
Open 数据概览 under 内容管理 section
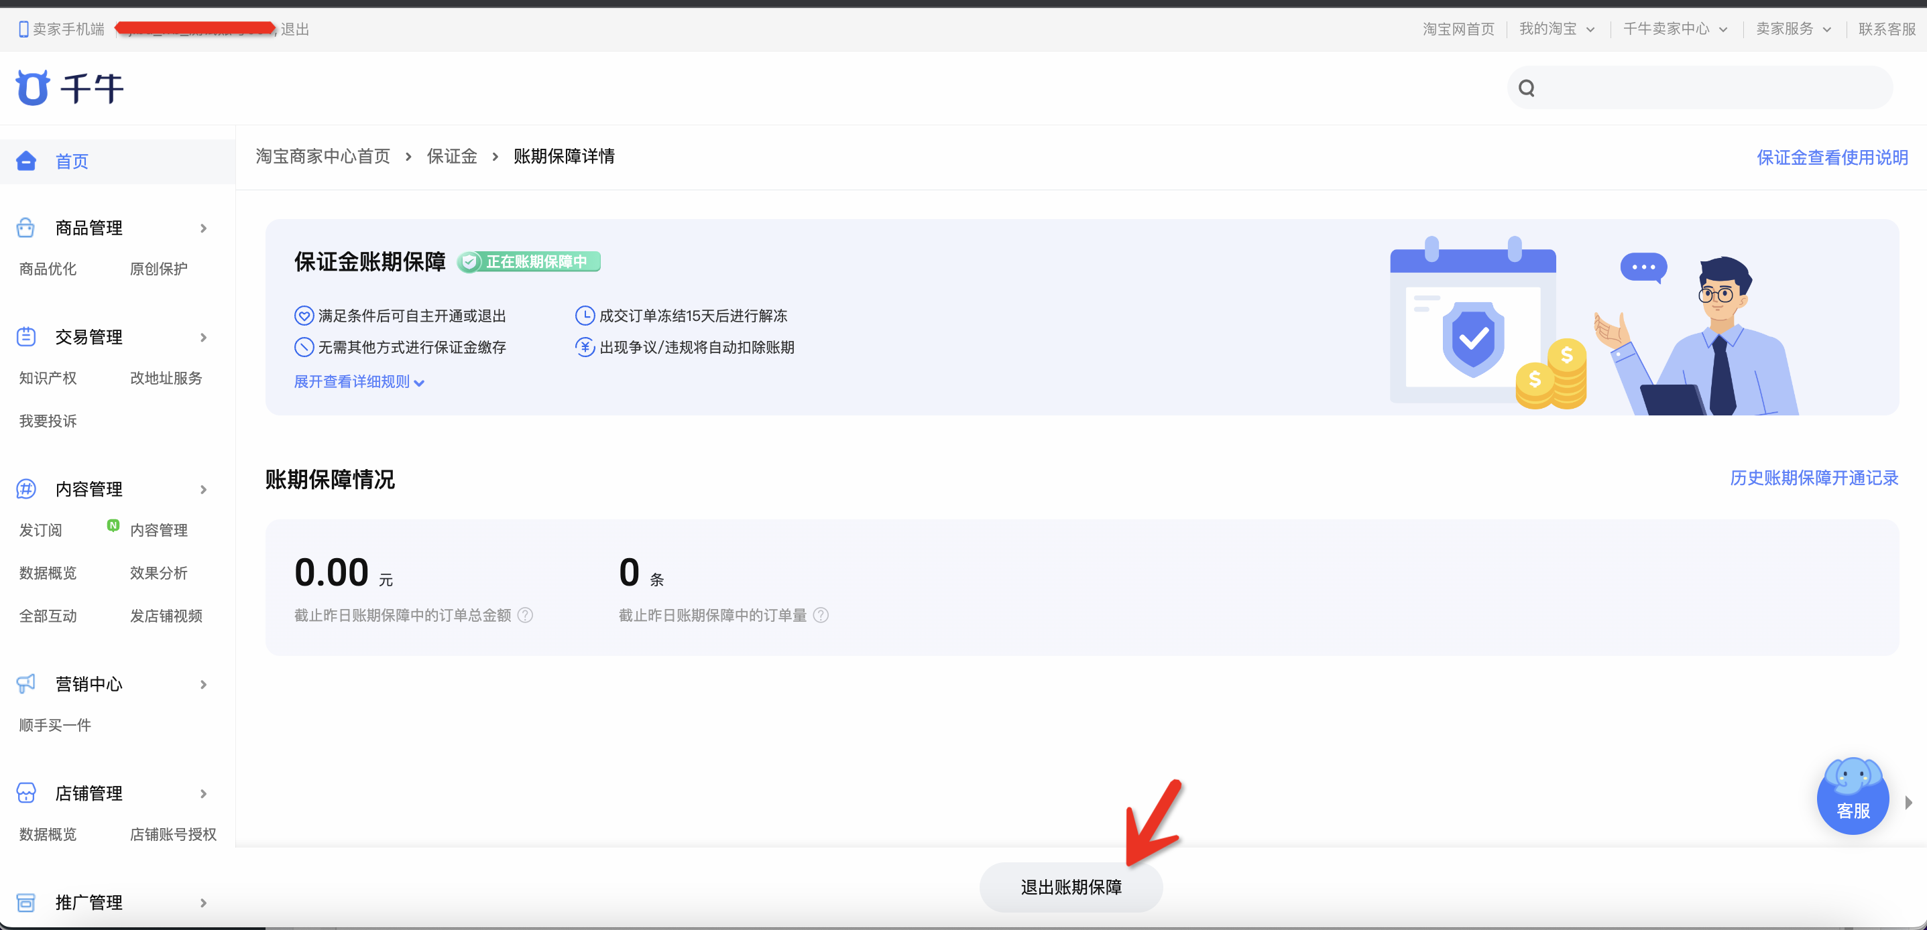coord(48,573)
